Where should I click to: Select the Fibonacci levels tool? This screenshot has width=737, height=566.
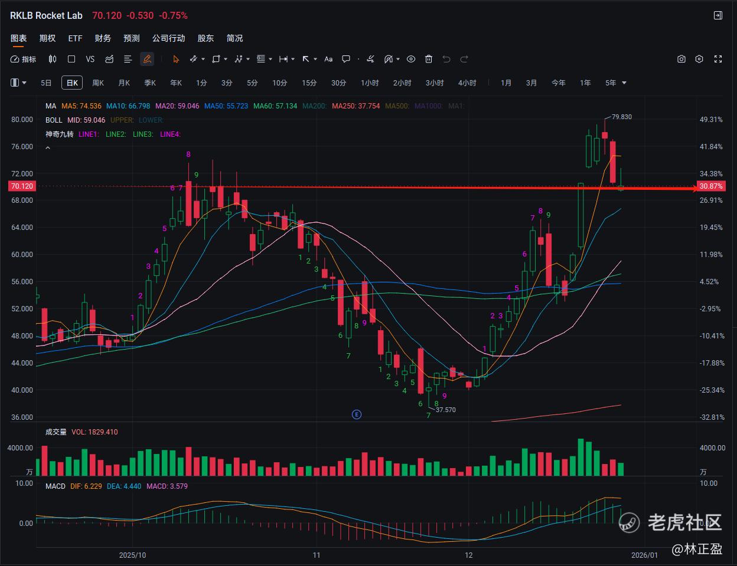[261, 59]
